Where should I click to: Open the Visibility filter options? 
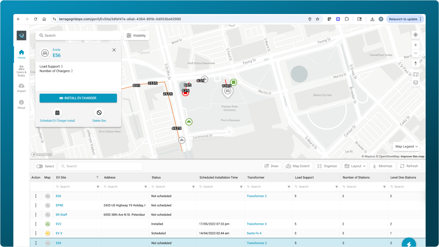[136, 36]
